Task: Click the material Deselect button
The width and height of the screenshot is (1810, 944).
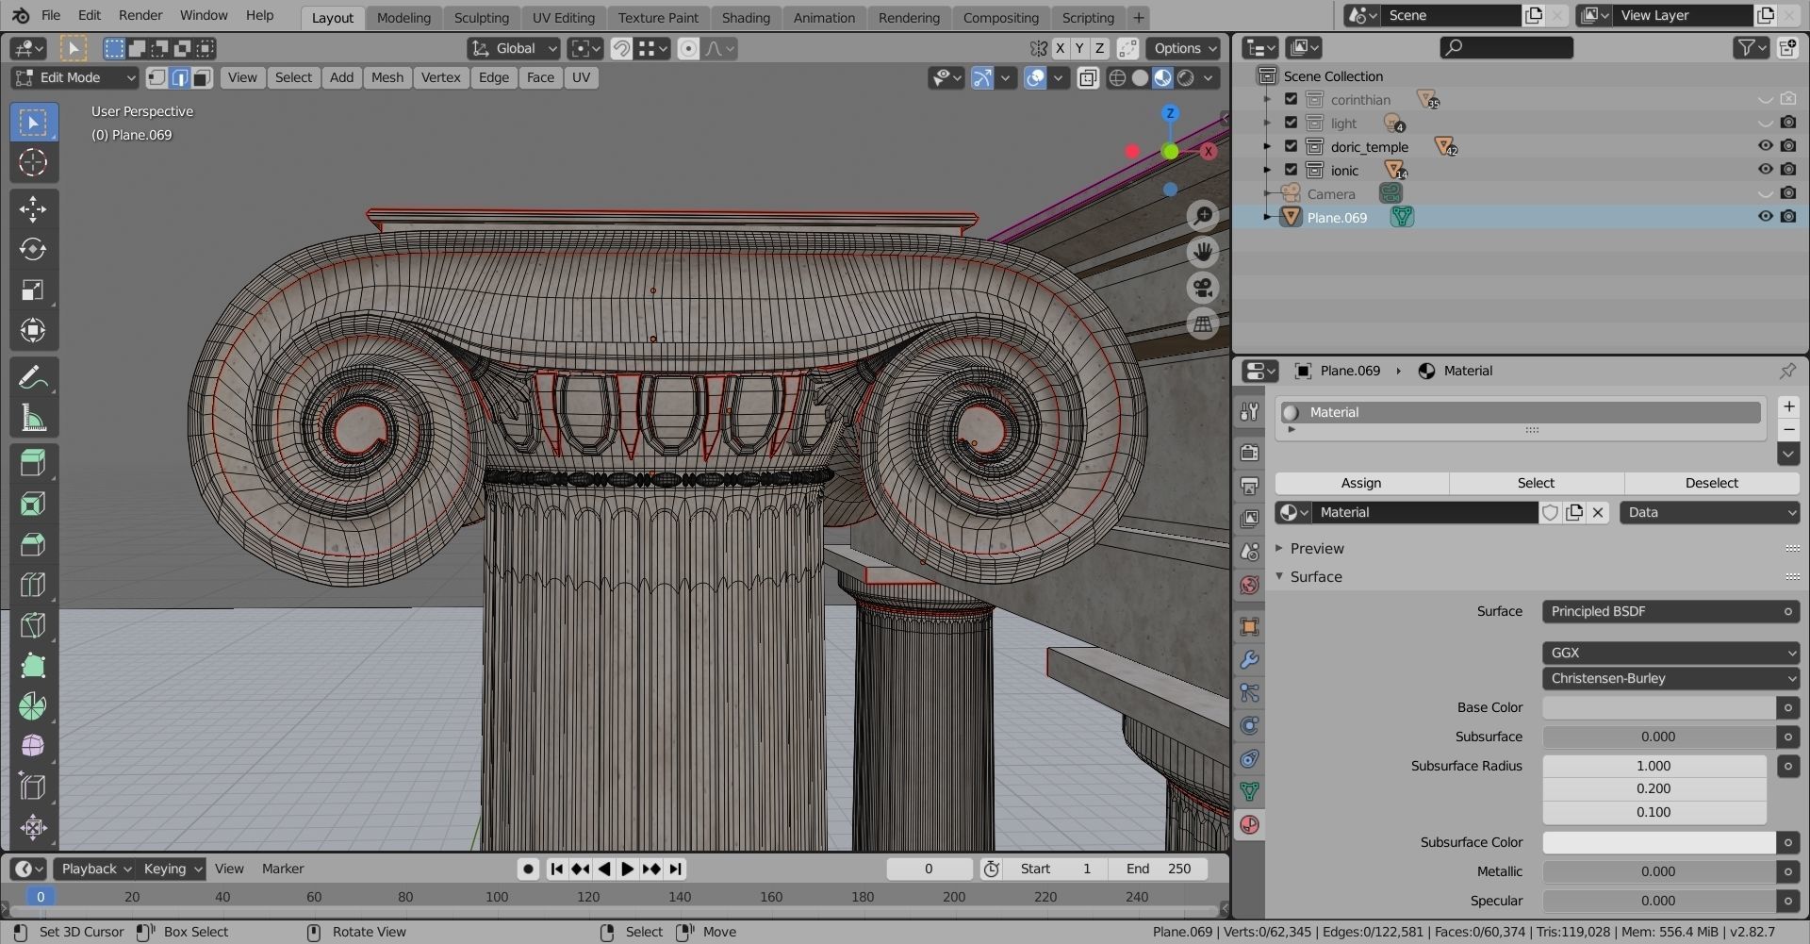Action: pos(1711,483)
